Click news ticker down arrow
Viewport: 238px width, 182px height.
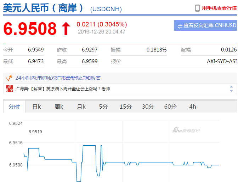[x=231, y=91]
